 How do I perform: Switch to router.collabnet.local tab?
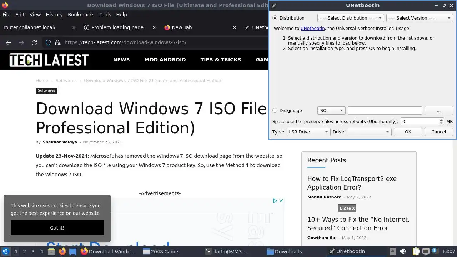point(39,27)
